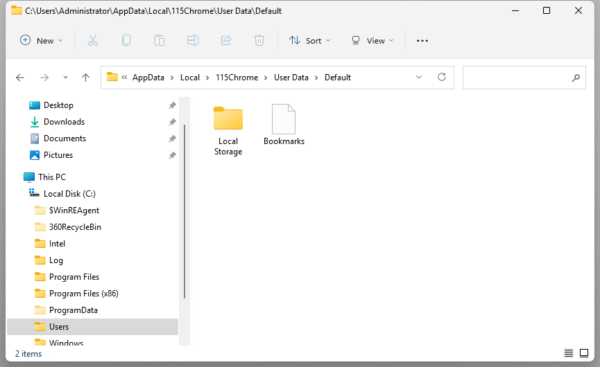Open Program Files (x86) in tree

coord(84,294)
